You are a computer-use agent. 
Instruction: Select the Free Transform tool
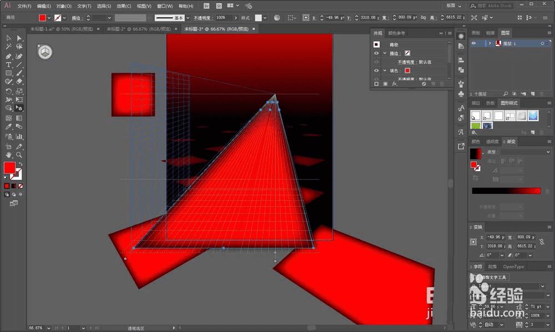tap(19, 100)
